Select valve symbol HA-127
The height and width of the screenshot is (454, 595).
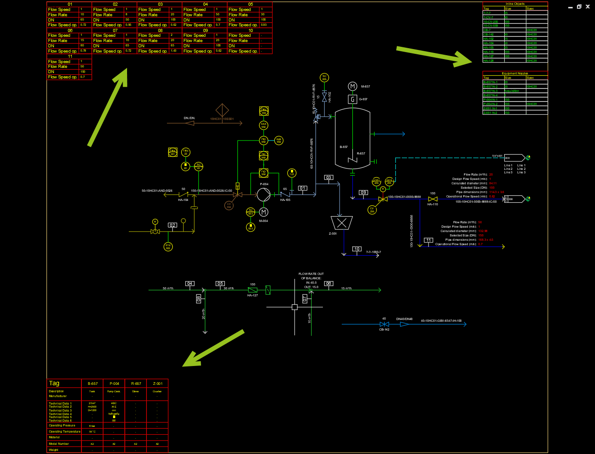253,290
